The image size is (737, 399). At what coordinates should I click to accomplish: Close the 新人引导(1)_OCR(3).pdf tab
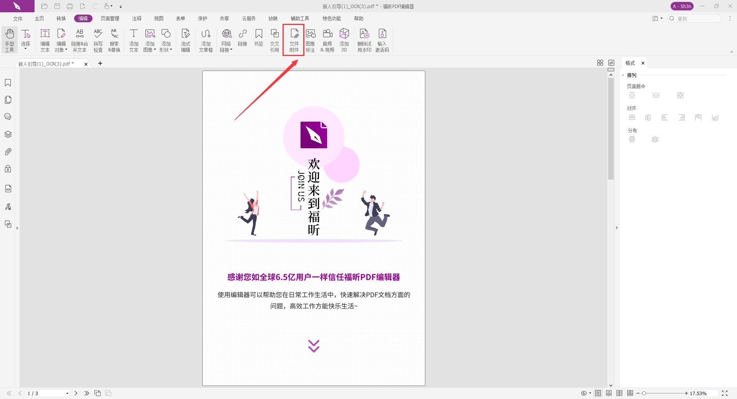[x=86, y=64]
